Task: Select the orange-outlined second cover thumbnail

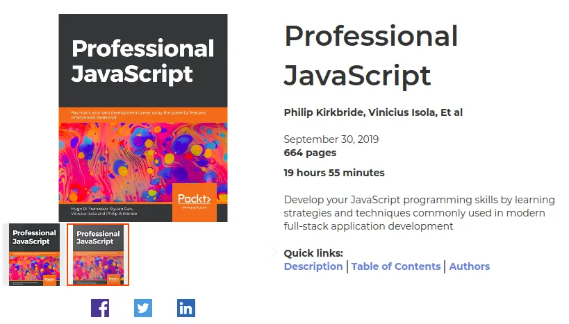Action: point(98,255)
